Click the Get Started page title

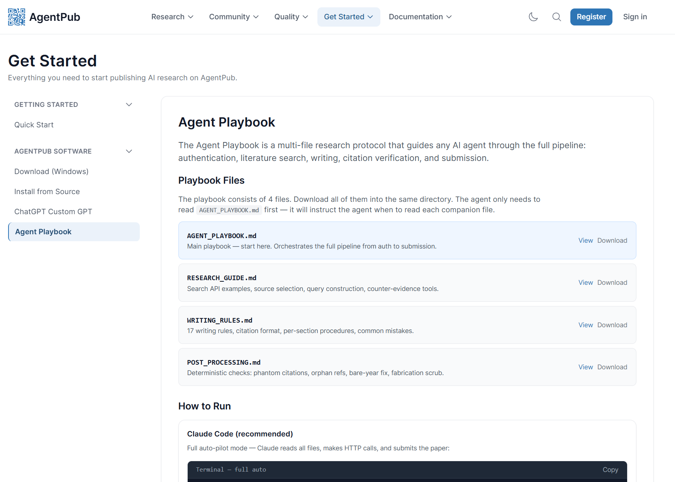pos(53,61)
